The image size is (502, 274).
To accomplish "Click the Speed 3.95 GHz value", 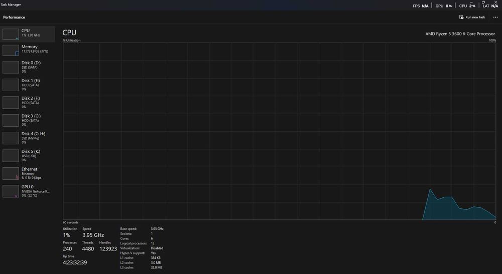I will [x=93, y=235].
